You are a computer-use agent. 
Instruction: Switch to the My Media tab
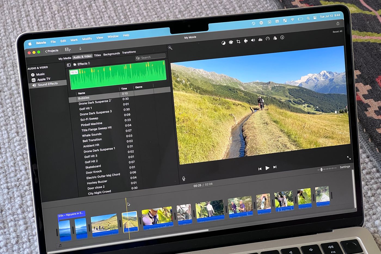65,58
